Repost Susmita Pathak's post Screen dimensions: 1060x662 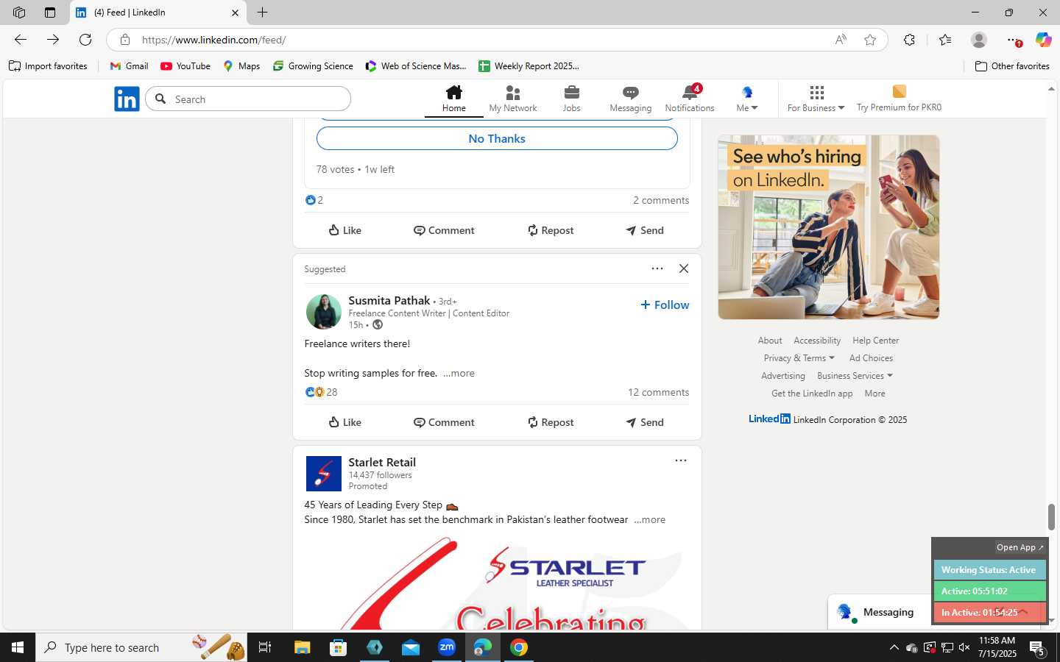551,422
